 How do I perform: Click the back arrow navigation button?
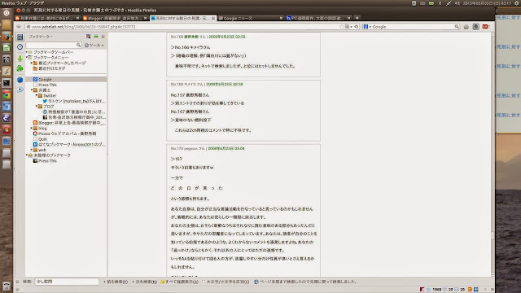click(19, 27)
